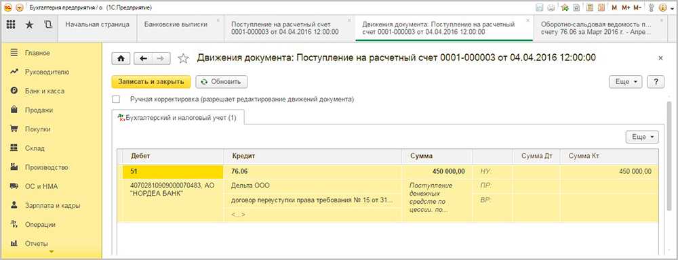Select the Бухгалтерский и налоговый учет tab
This screenshot has height=260, width=678.
tap(178, 118)
